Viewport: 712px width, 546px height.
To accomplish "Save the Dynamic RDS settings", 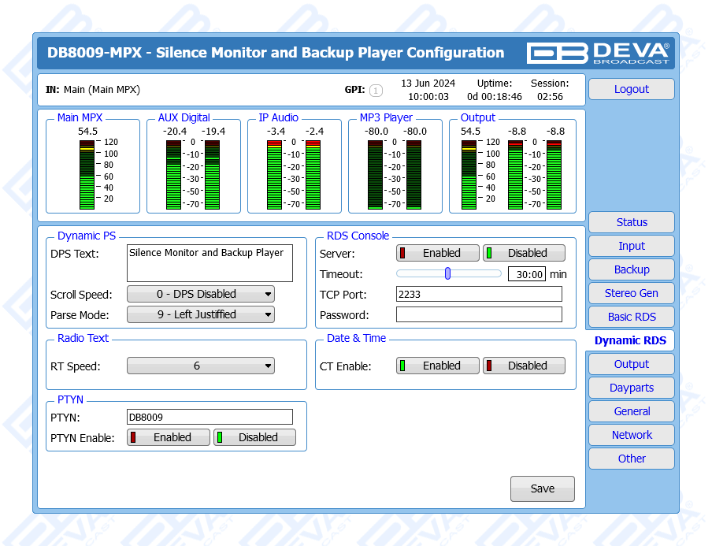I will click(542, 488).
